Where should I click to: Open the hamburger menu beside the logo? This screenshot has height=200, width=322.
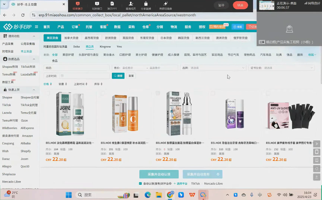click(x=37, y=27)
